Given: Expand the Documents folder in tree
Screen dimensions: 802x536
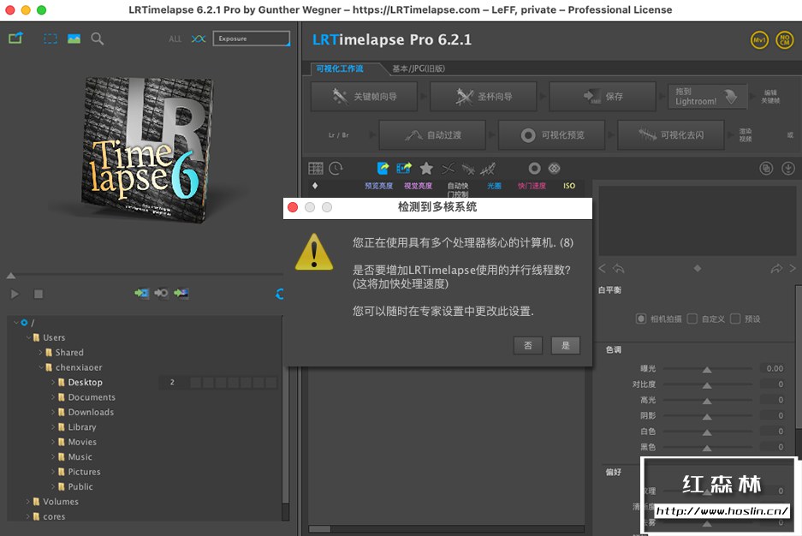Looking at the screenshot, I should 52,397.
